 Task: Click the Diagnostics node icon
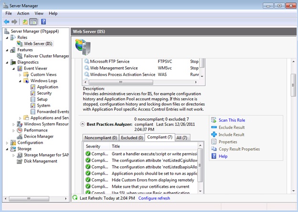tap(13, 62)
